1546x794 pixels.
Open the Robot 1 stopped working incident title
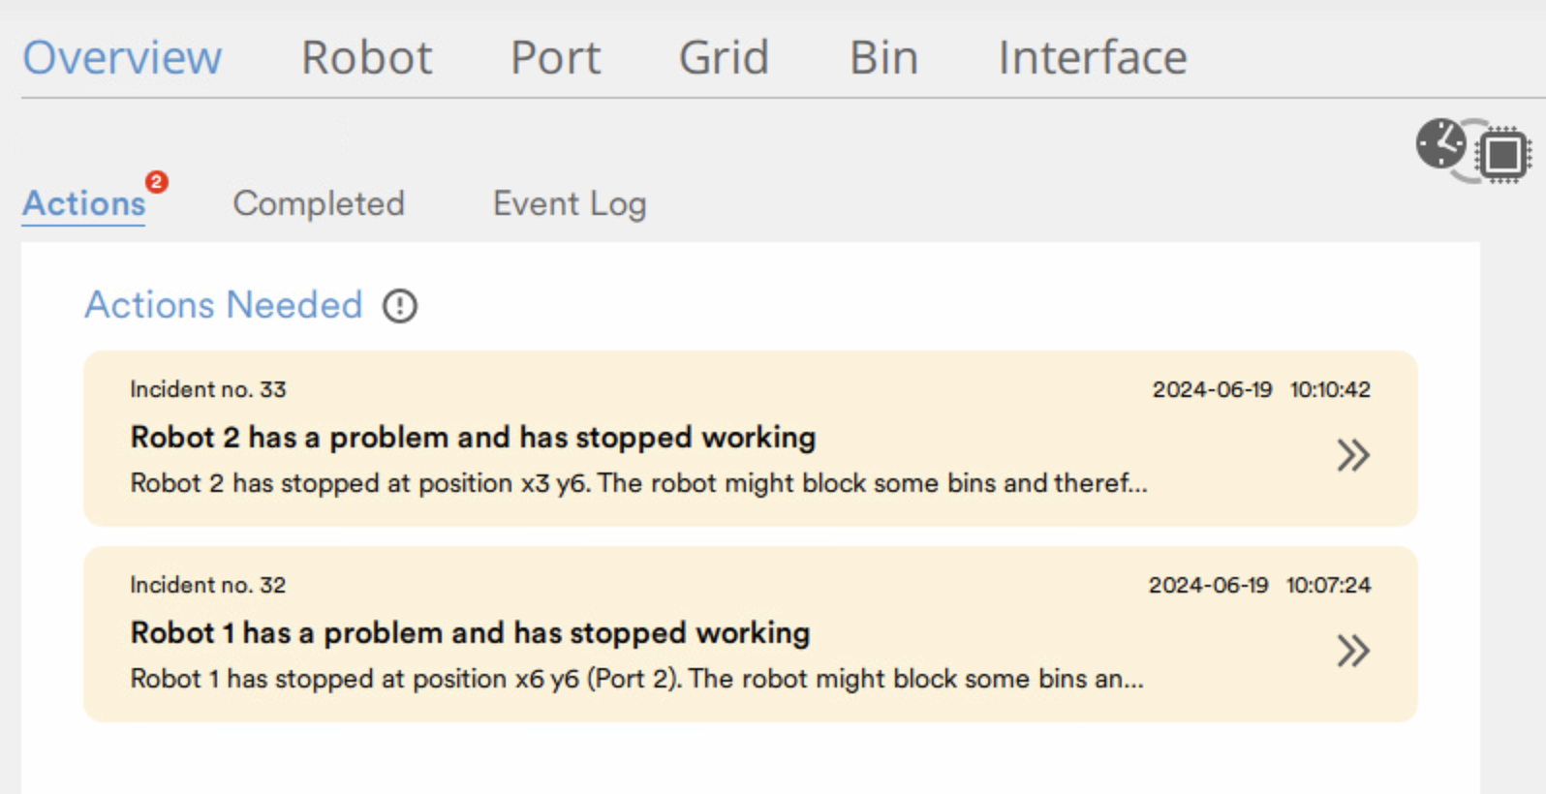coord(470,632)
